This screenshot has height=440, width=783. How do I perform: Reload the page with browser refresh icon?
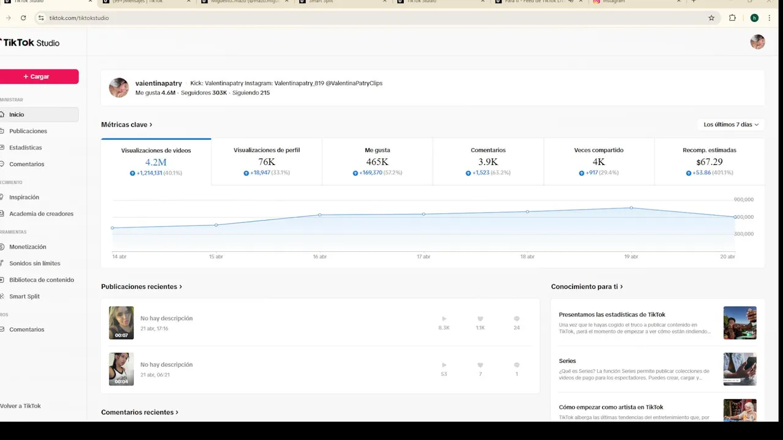[23, 18]
